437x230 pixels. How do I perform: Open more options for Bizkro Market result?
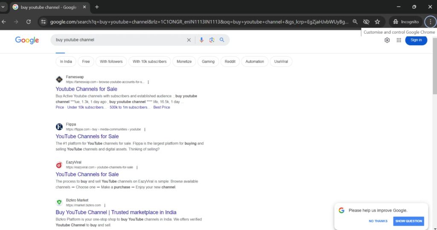pyautogui.click(x=105, y=206)
